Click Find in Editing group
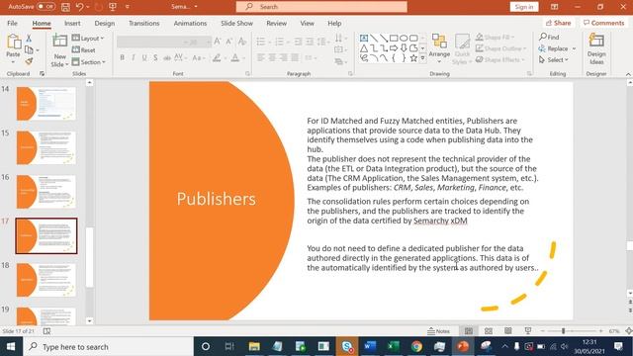 pos(550,38)
